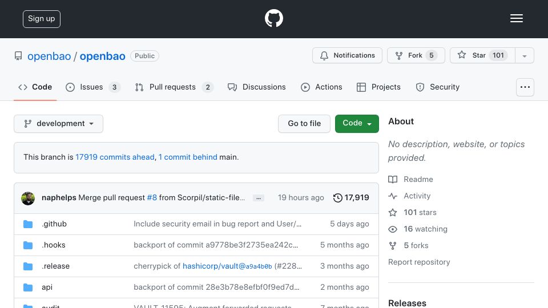Click the '19 hours ago' commit timestamp

tap(301, 198)
